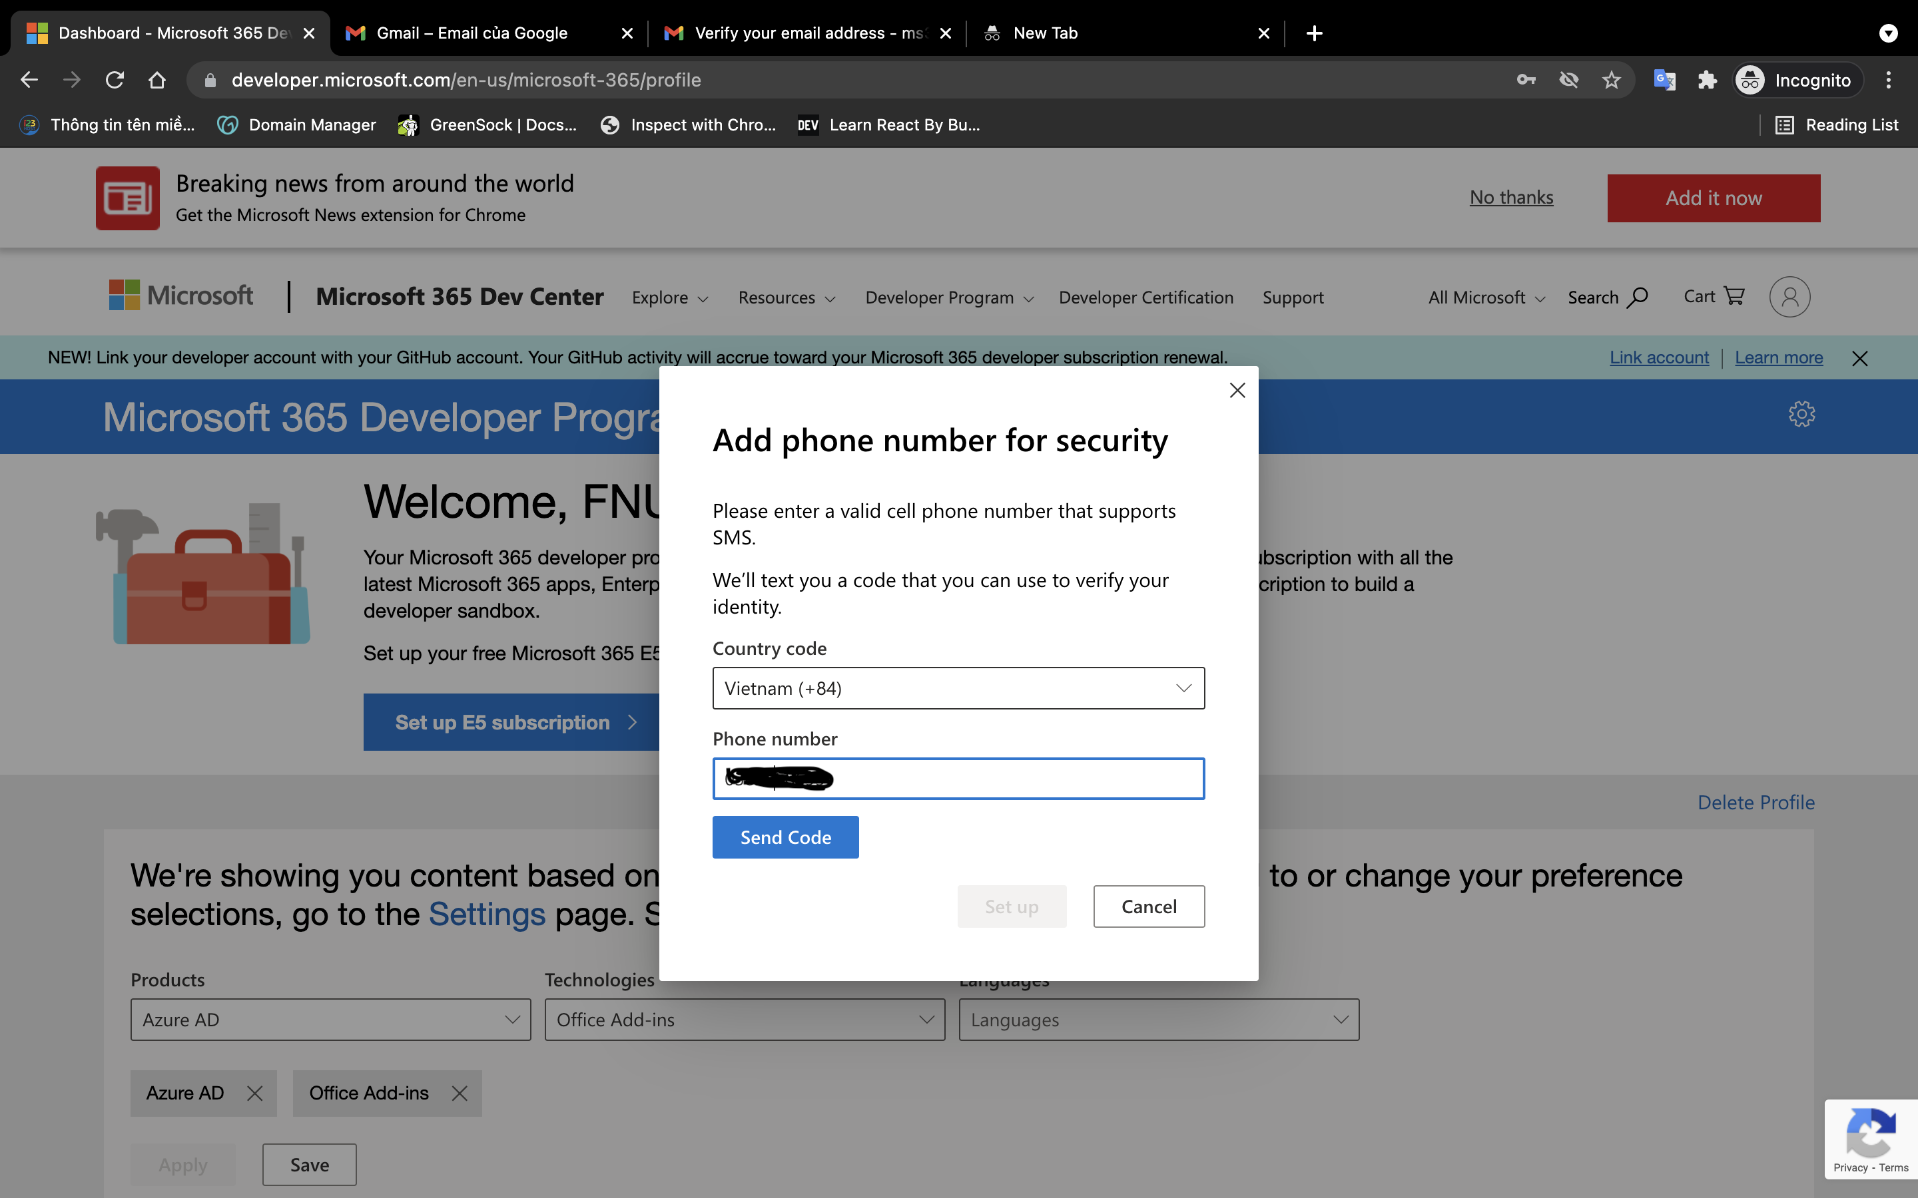Bookmark the page using the star icon
Screen dimensions: 1918x1198
point(1611,79)
